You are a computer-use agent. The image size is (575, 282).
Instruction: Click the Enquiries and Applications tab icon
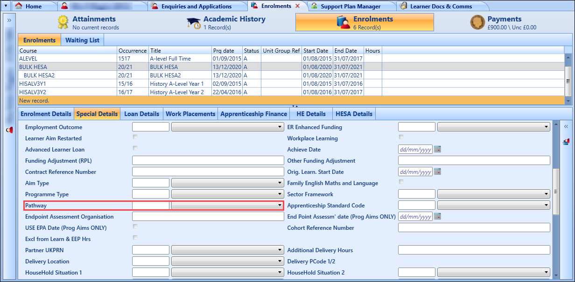point(154,6)
